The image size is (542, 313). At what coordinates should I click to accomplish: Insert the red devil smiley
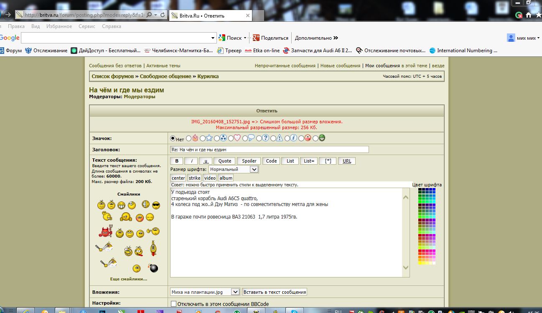[106, 232]
